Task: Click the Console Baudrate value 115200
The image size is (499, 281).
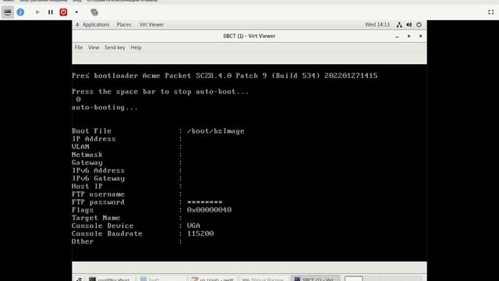Action: pyautogui.click(x=200, y=233)
